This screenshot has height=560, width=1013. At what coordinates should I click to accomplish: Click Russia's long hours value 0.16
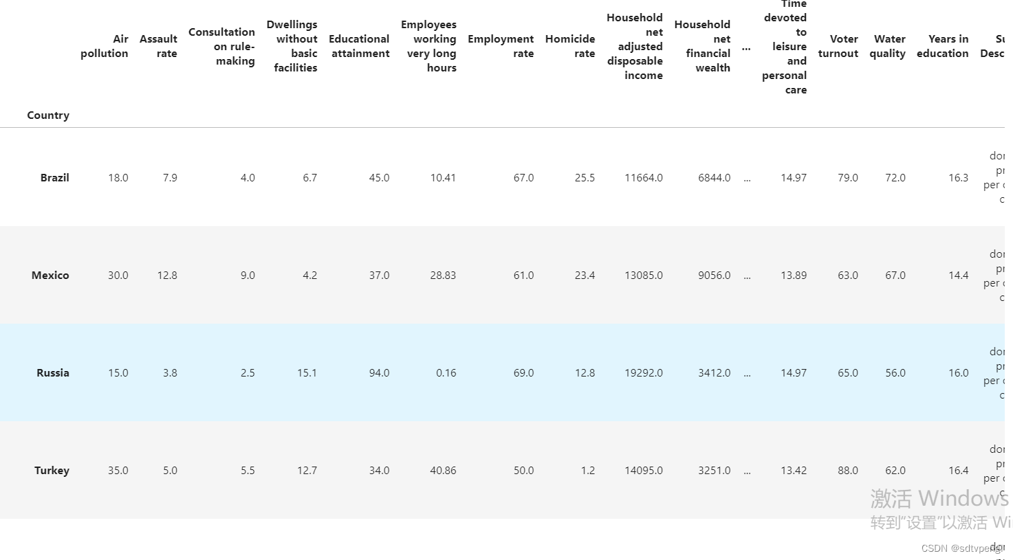coord(446,372)
